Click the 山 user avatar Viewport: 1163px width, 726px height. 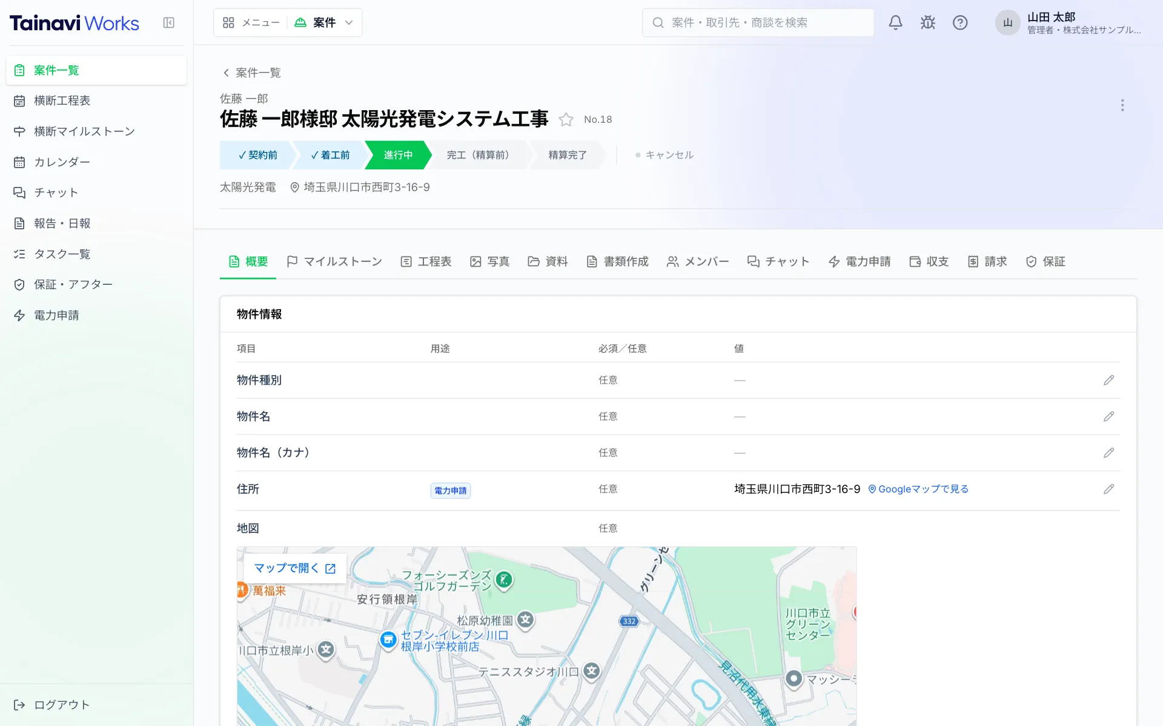click(1007, 23)
